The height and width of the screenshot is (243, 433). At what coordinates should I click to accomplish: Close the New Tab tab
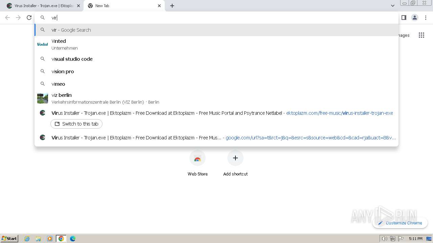[159, 6]
